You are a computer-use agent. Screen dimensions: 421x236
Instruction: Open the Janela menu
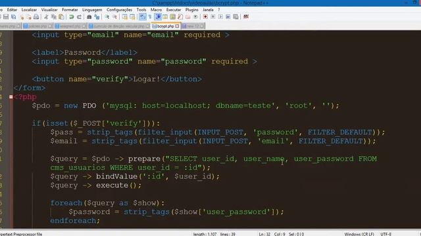pos(208,10)
